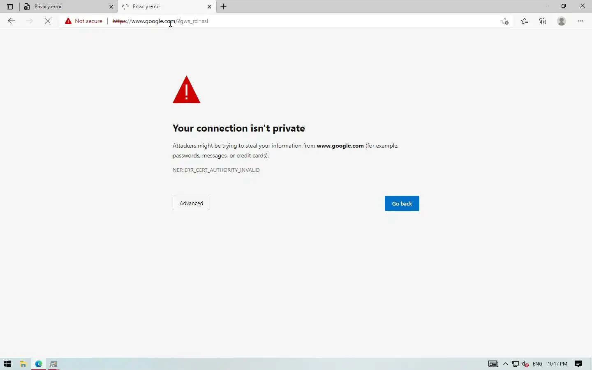Add this page to favorites
The width and height of the screenshot is (592, 370).
tap(505, 21)
